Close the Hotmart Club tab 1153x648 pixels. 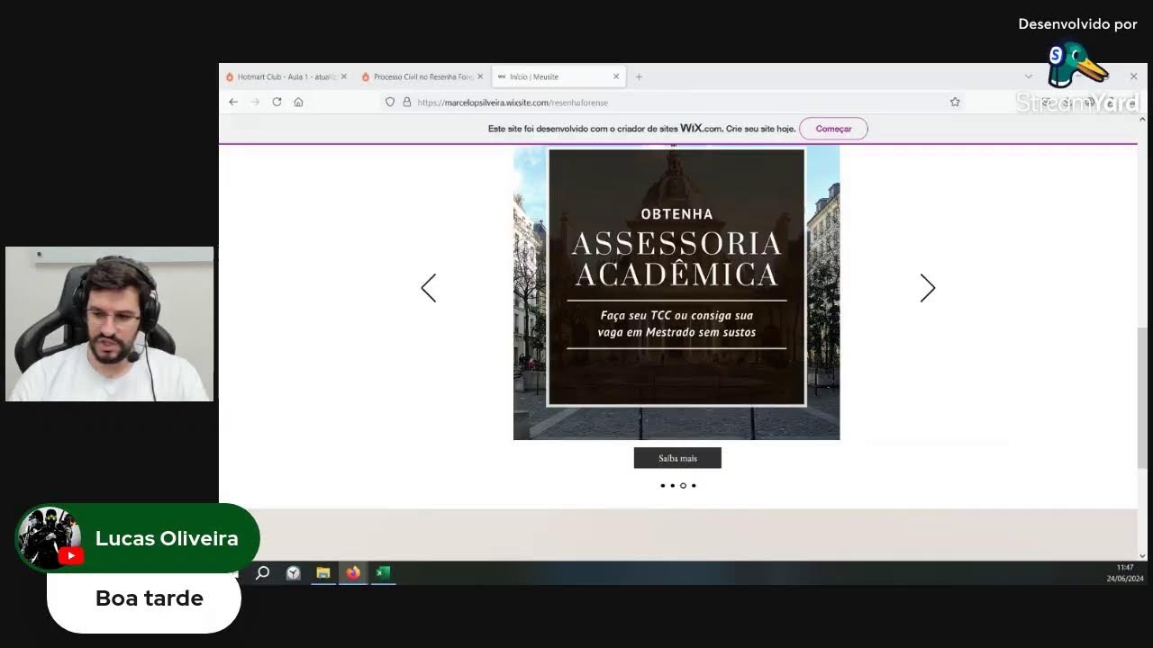(343, 76)
